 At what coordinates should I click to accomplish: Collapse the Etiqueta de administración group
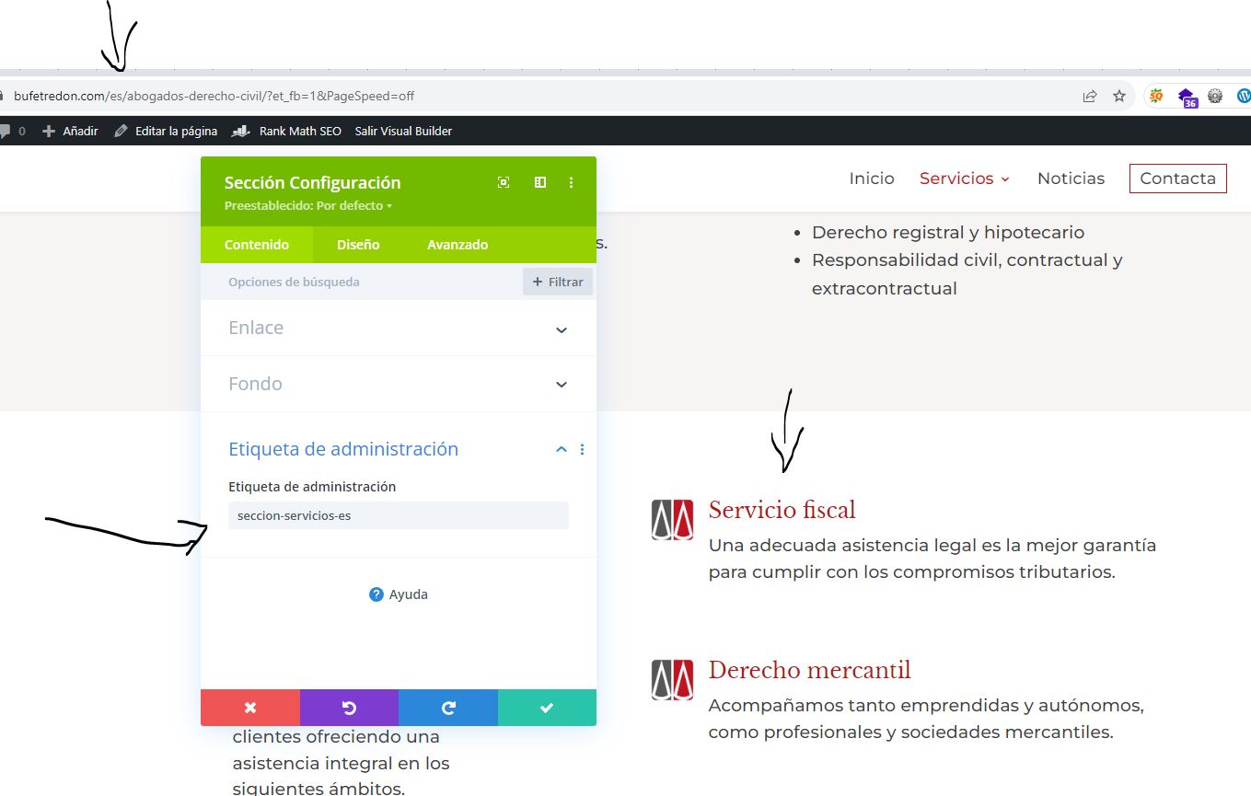tap(562, 450)
